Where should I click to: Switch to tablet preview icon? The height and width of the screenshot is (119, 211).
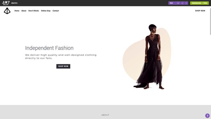[182, 3]
